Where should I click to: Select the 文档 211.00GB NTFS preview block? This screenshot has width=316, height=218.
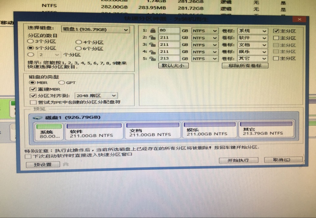(x=152, y=130)
